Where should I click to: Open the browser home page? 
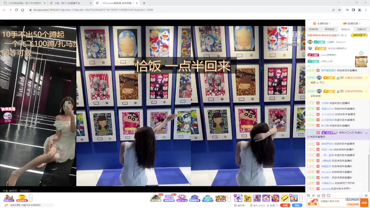point(23,10)
